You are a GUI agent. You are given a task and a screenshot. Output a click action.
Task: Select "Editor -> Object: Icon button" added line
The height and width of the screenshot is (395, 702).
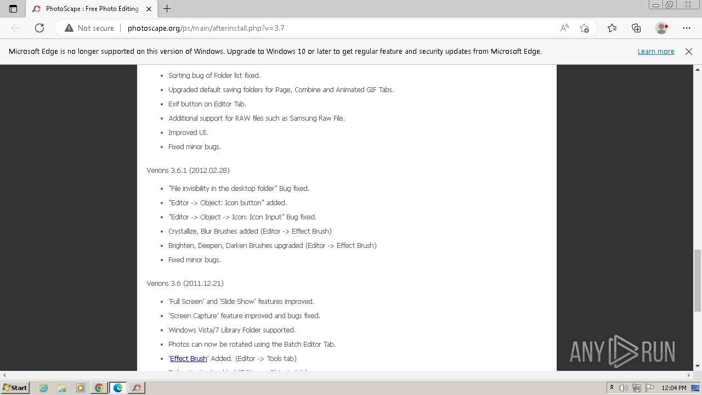pyautogui.click(x=228, y=203)
